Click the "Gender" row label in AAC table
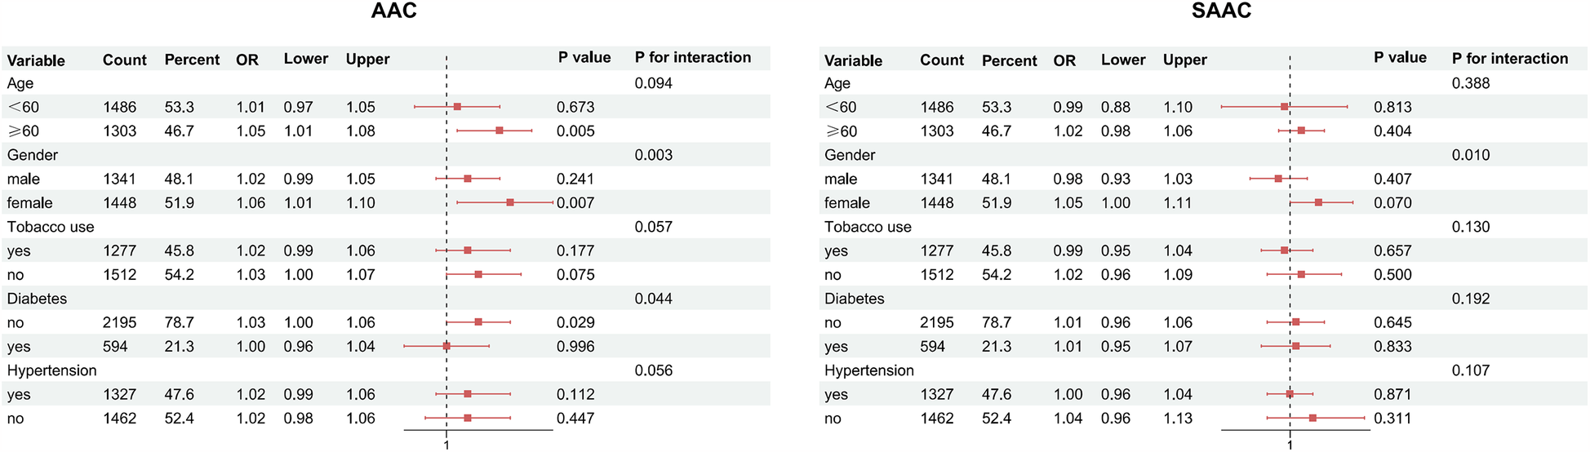This screenshot has width=1590, height=452. 33,155
